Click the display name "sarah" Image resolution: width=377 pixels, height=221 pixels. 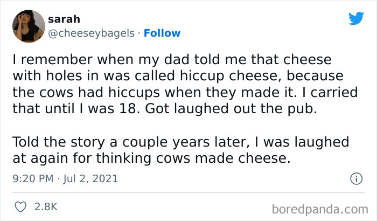64,19
